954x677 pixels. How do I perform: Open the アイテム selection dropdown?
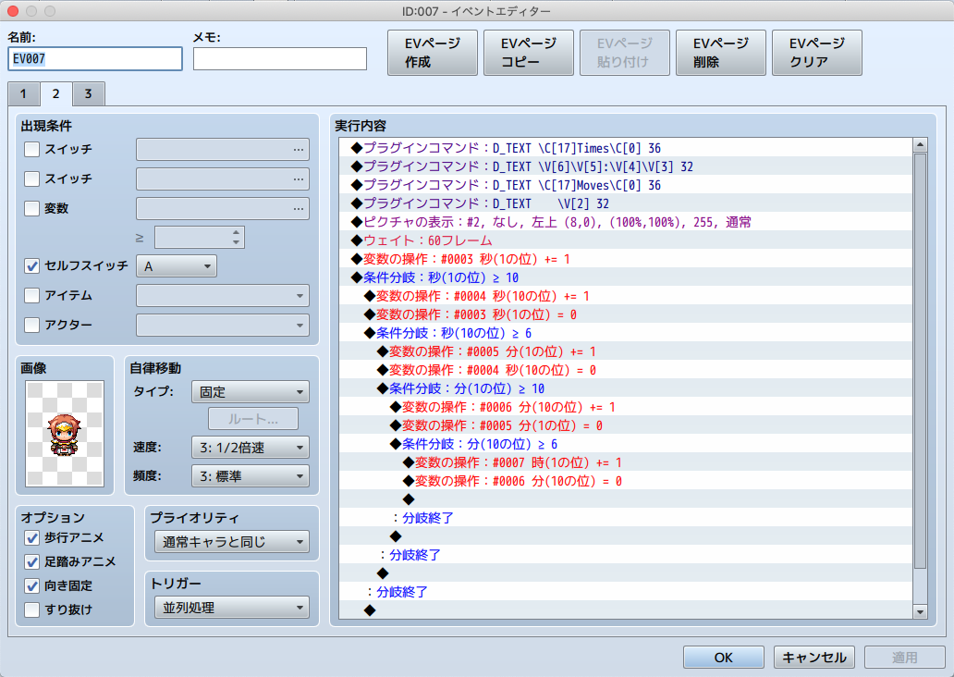[x=223, y=295]
